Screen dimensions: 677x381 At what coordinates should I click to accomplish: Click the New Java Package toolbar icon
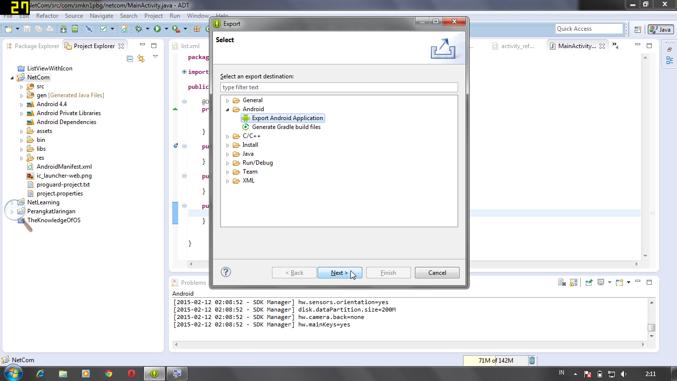(x=197, y=29)
